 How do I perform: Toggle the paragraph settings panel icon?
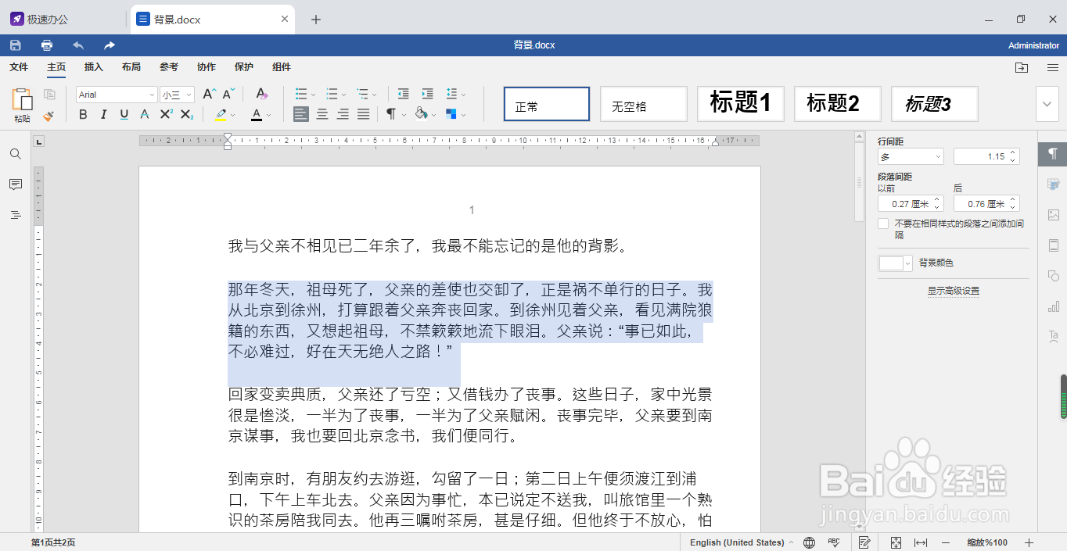point(1053,153)
